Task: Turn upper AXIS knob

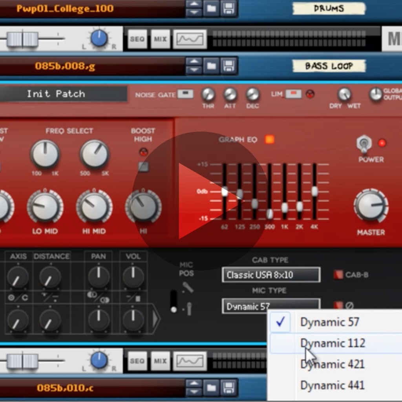Action: tap(18, 278)
